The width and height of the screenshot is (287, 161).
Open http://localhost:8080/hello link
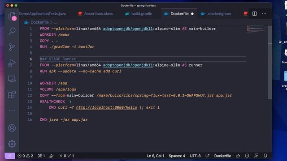pyautogui.click(x=107, y=107)
